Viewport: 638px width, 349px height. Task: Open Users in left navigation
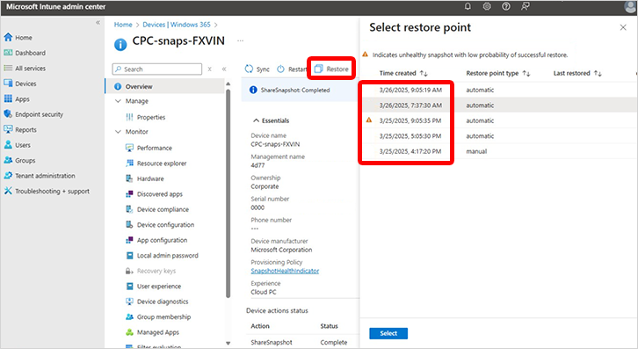tap(17, 145)
